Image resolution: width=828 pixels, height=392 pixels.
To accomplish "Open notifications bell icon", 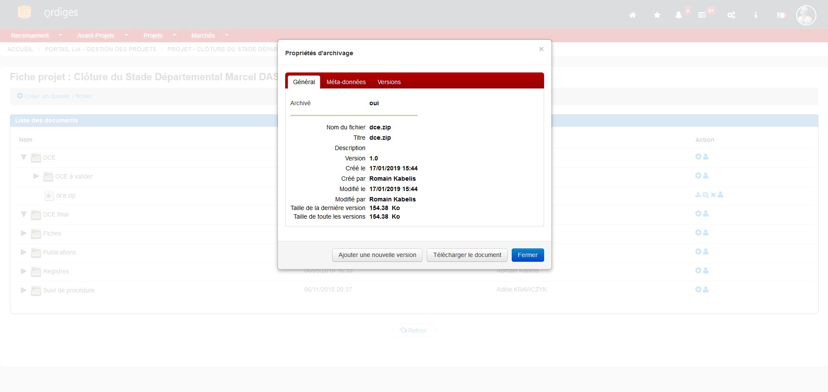I will click(679, 15).
